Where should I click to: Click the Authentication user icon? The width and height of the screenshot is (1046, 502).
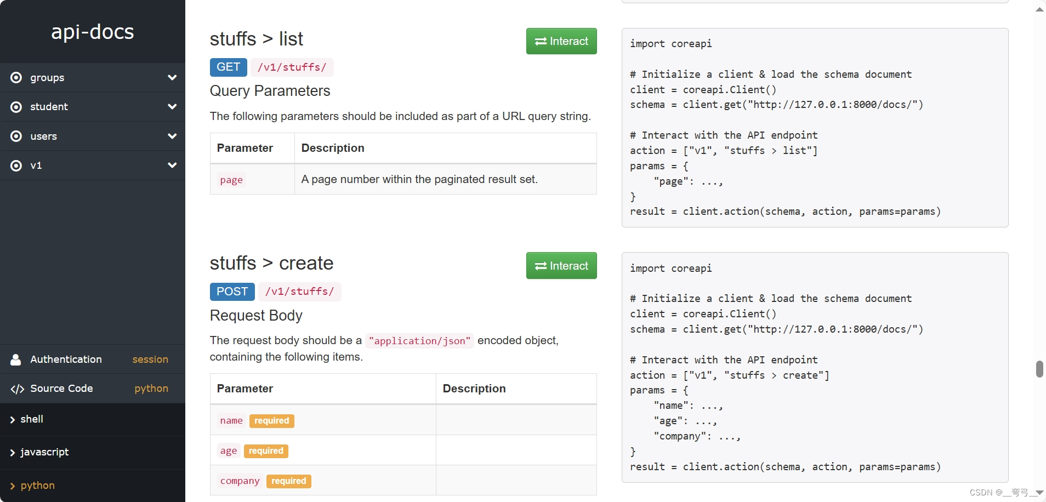16,360
